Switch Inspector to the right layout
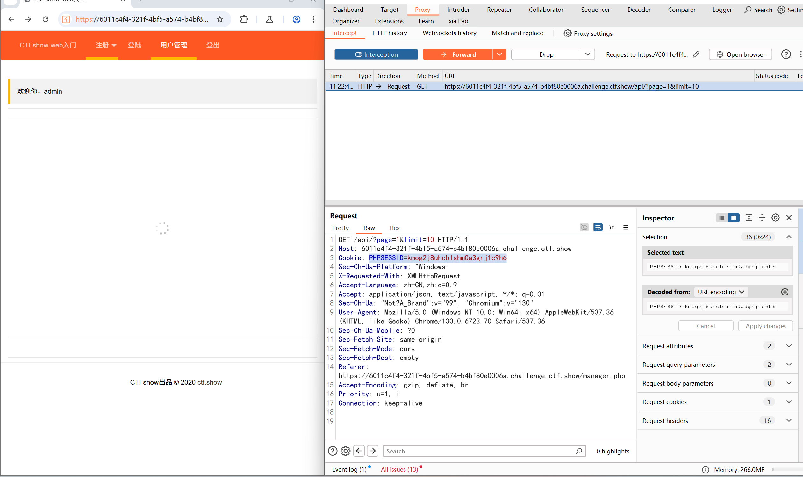The image size is (803, 477). (x=734, y=218)
